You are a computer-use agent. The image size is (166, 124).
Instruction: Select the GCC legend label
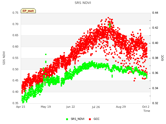pyautogui.click(x=96, y=119)
